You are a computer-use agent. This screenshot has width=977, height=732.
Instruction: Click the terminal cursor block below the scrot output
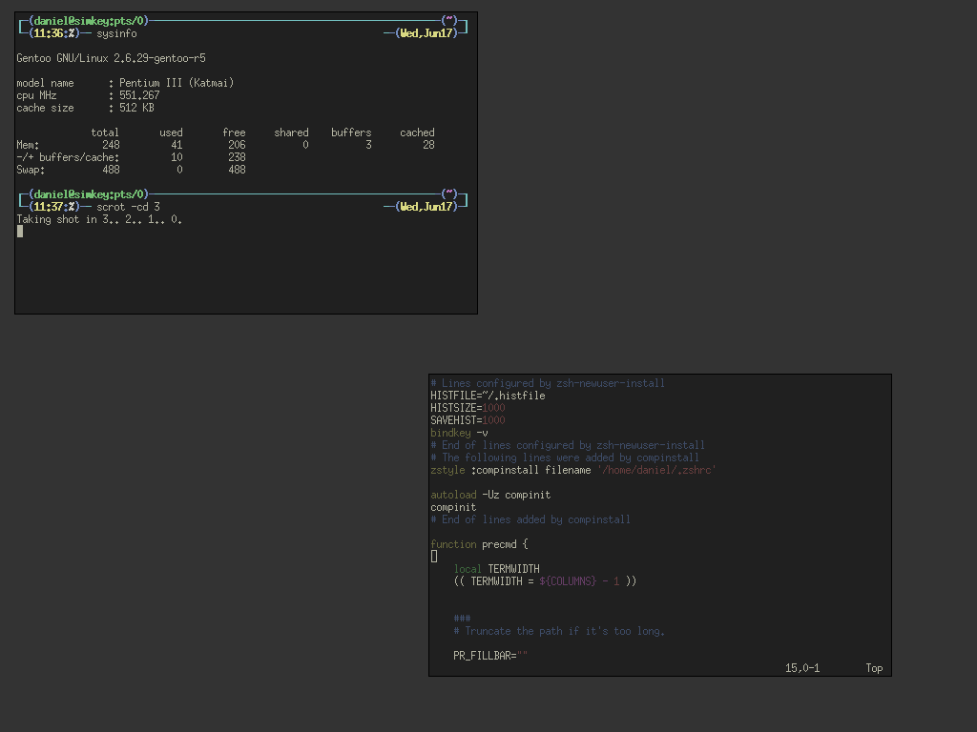coord(20,232)
